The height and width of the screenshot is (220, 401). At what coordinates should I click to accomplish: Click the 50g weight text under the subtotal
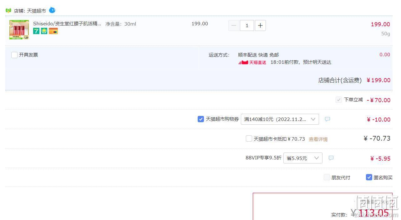(386, 34)
